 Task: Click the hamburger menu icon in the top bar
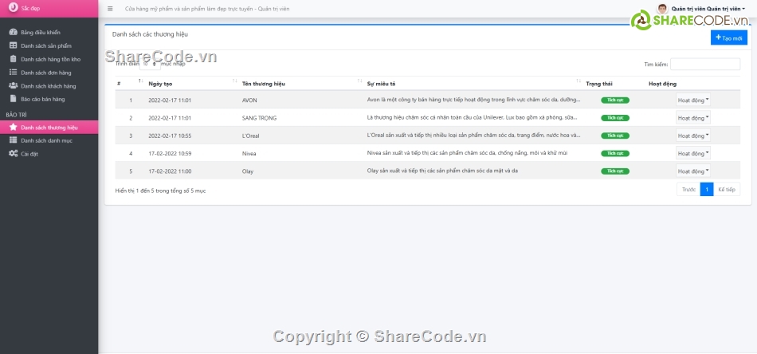[110, 8]
